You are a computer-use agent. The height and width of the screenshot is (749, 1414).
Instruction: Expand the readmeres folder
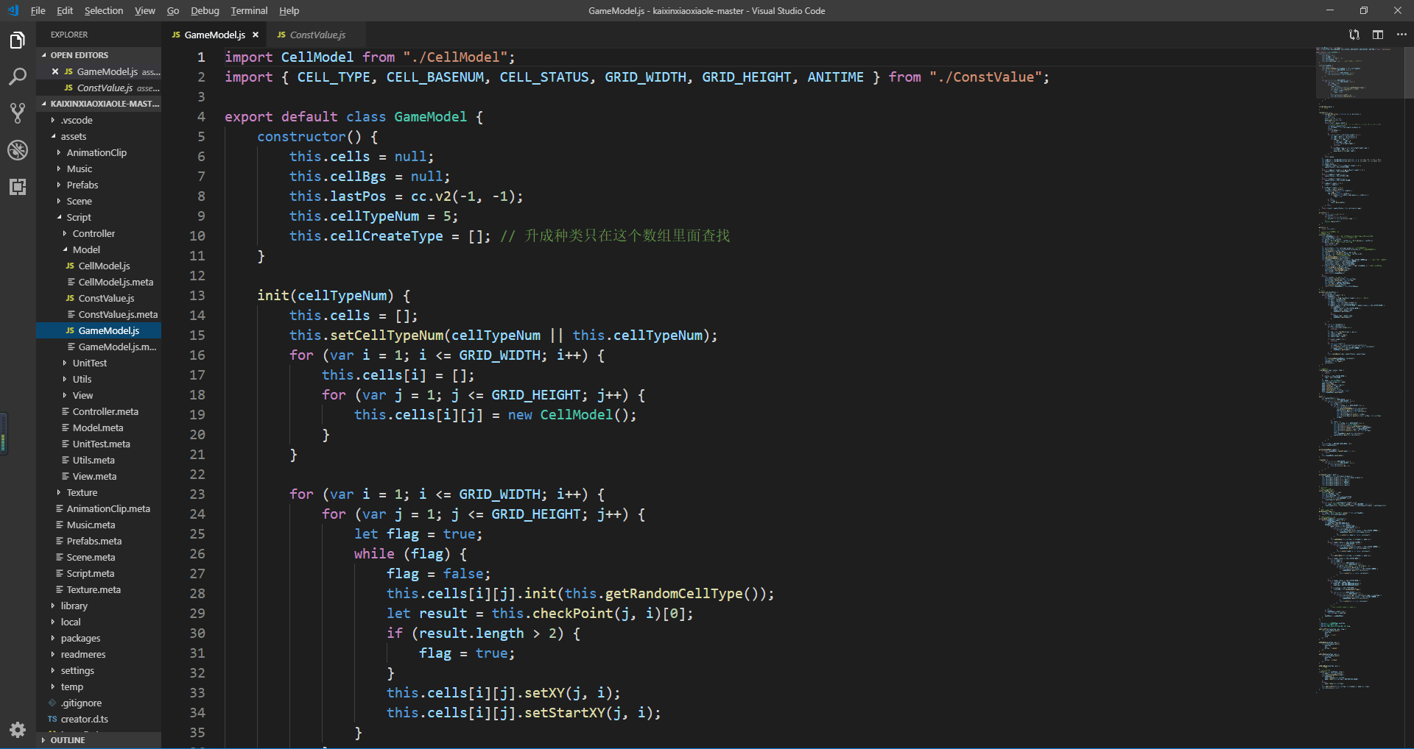pos(99,654)
